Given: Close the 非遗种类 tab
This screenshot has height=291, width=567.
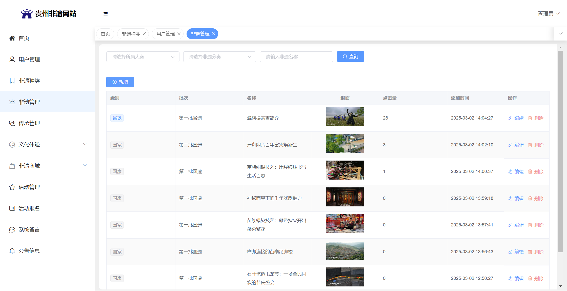Looking at the screenshot, I should pyautogui.click(x=144, y=34).
